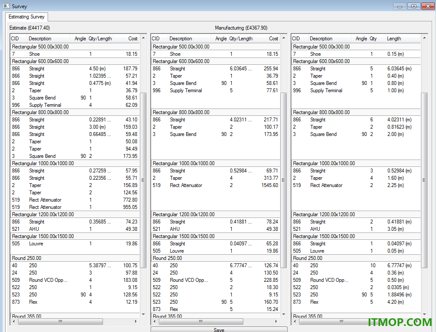The image size is (436, 332).
Task: Click the Survey window icon in title bar
Action: tap(6, 6)
